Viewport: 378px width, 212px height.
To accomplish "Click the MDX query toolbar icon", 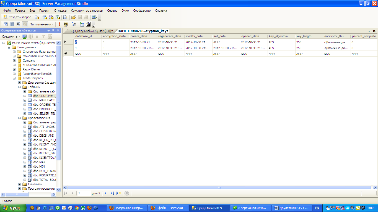I will click(45, 17).
